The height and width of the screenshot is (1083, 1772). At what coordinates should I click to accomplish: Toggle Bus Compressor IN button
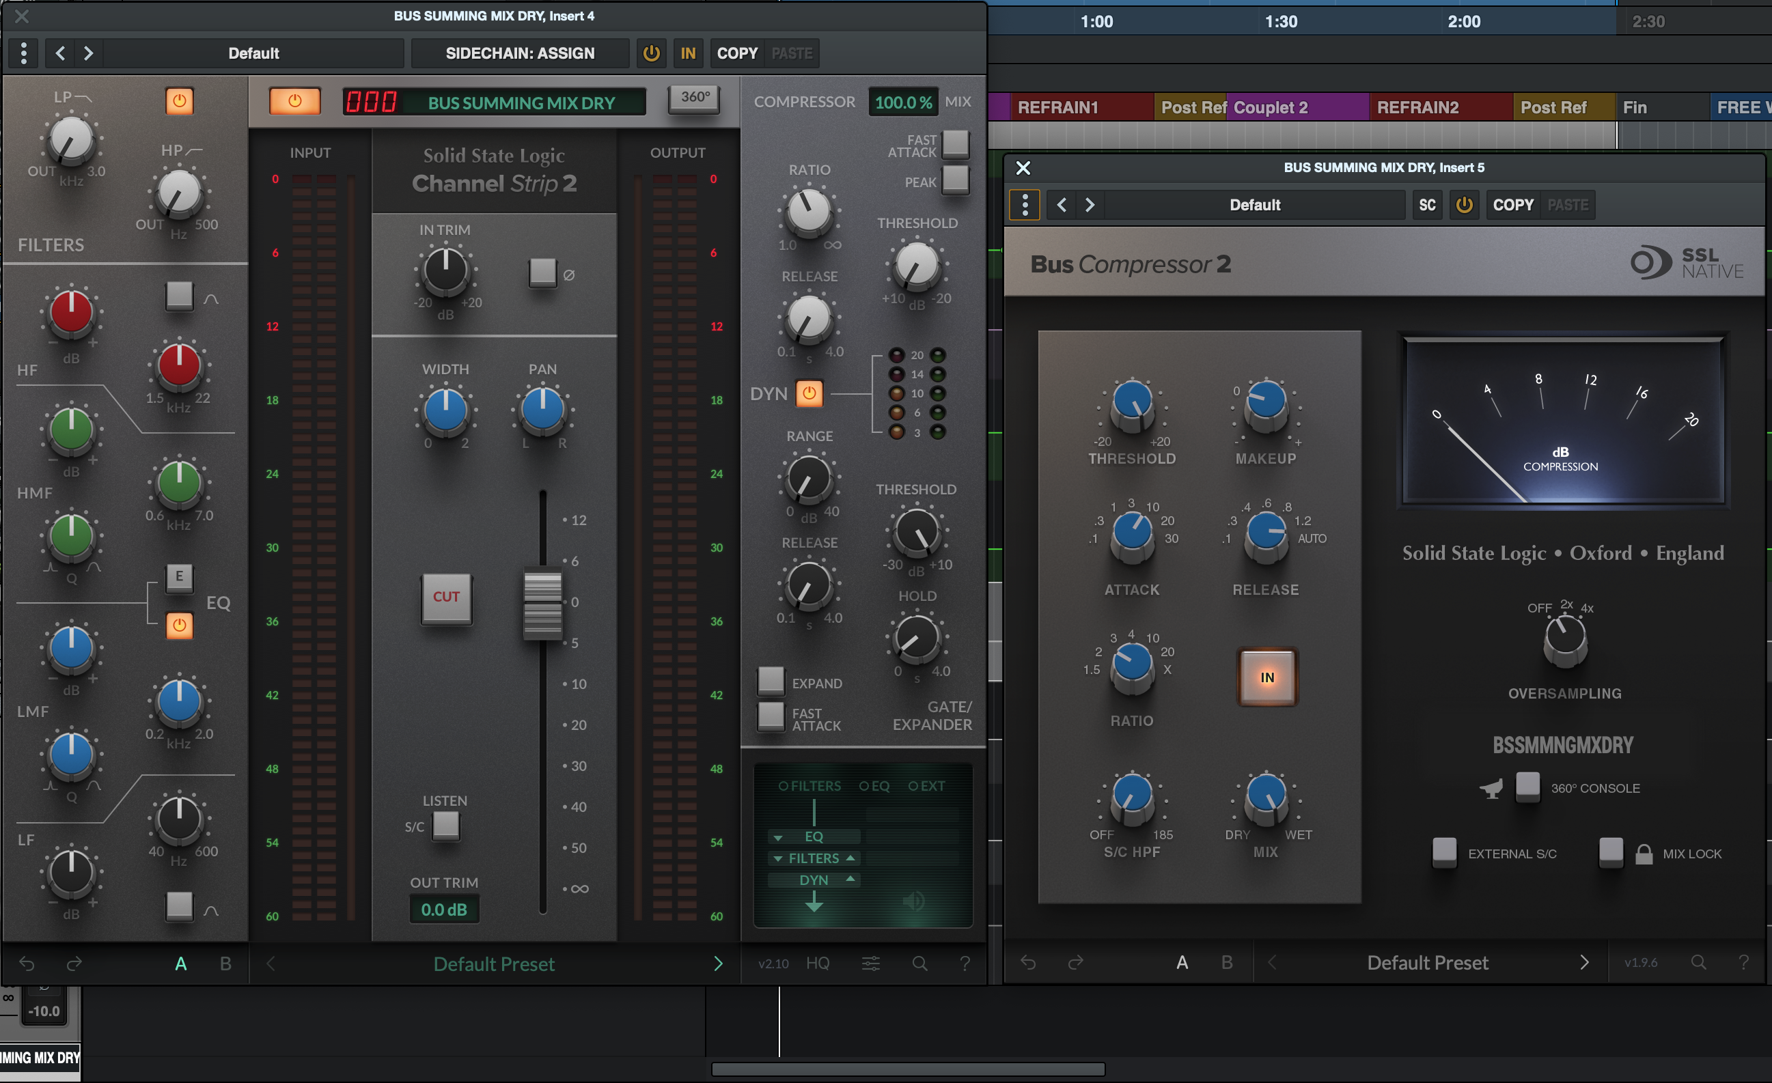click(1267, 677)
